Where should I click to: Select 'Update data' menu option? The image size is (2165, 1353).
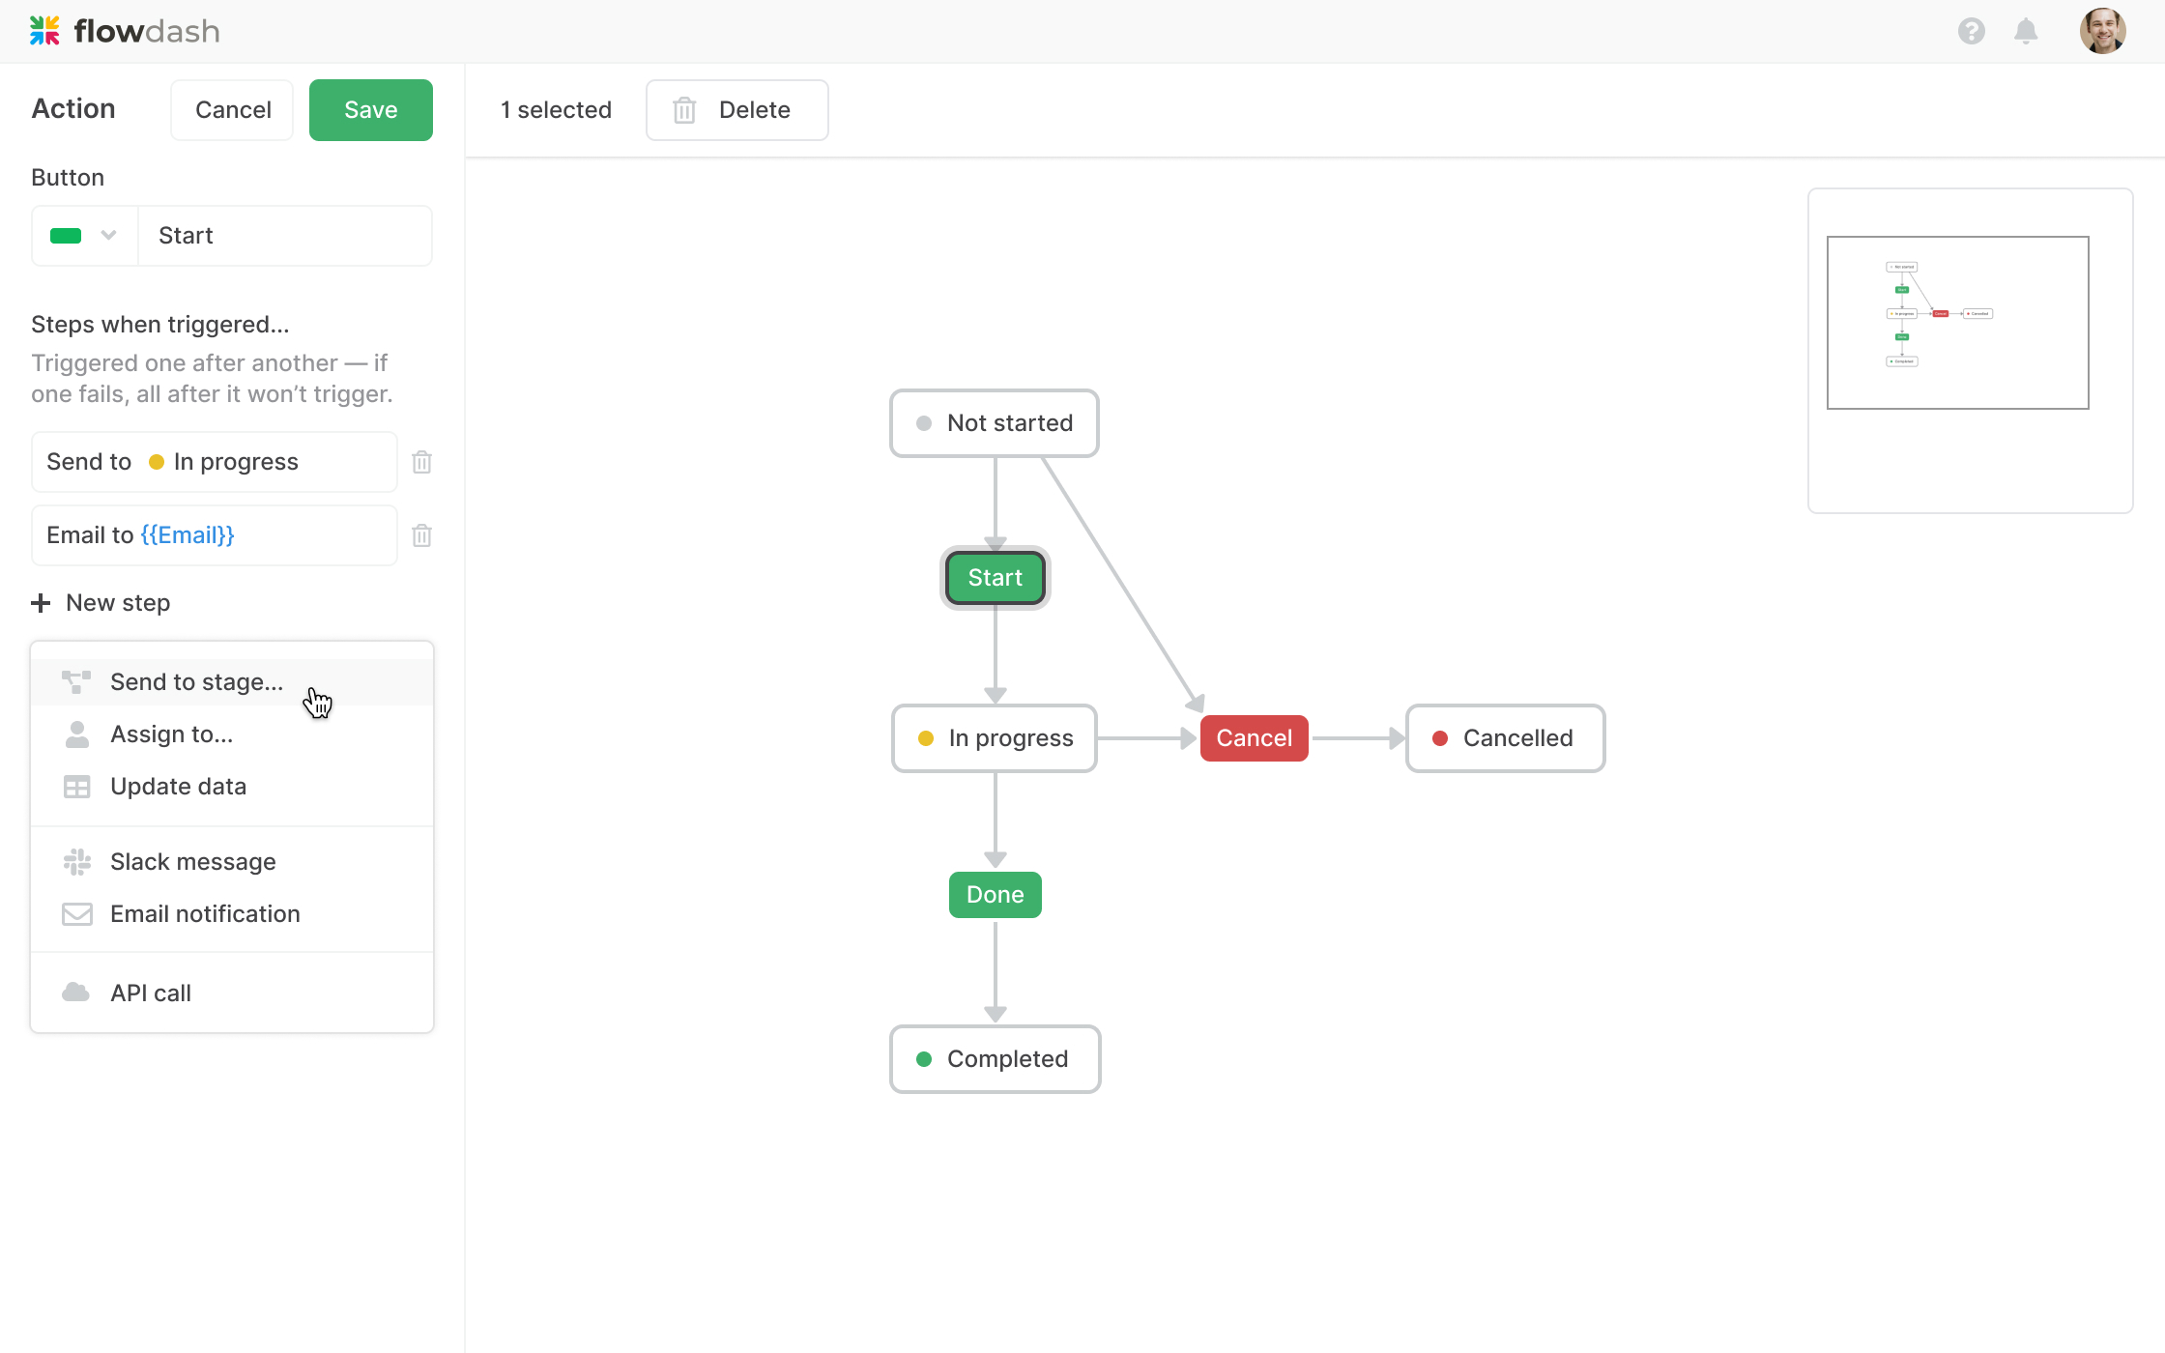pos(178,787)
